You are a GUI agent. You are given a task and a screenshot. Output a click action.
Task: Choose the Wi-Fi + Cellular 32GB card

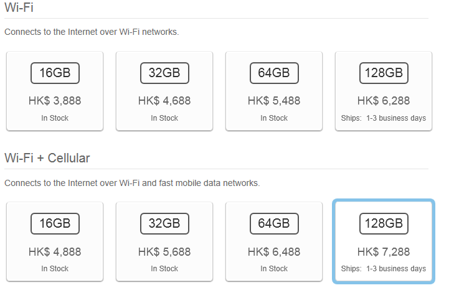[x=164, y=241]
